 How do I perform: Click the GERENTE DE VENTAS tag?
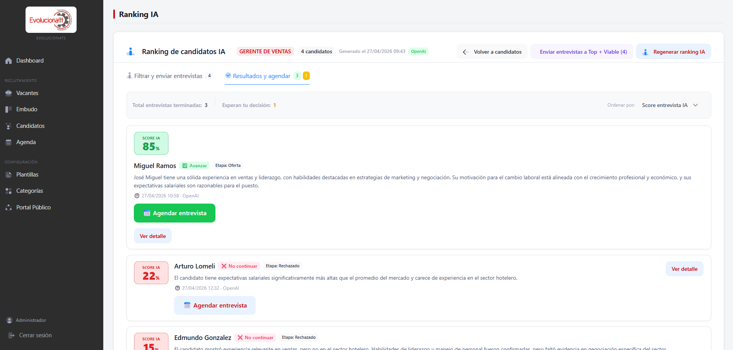(x=265, y=51)
